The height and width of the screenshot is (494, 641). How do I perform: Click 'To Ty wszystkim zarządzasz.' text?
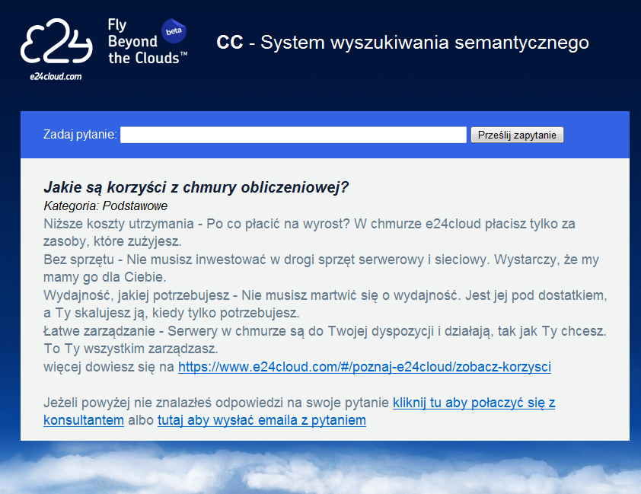click(131, 349)
